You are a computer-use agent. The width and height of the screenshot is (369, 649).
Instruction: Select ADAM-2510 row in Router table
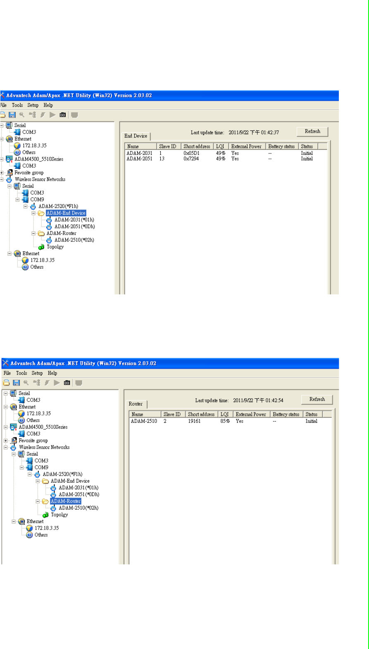tap(231, 422)
